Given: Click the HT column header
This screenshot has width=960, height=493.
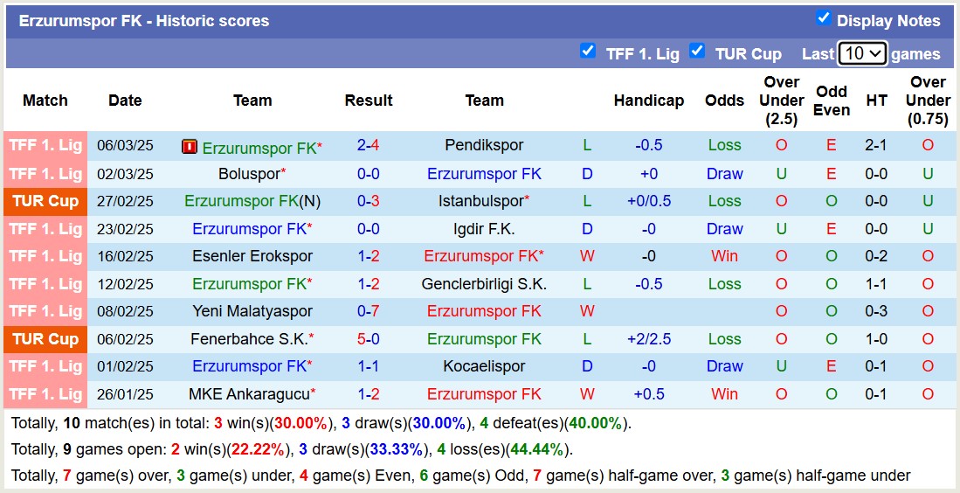Looking at the screenshot, I should point(876,101).
